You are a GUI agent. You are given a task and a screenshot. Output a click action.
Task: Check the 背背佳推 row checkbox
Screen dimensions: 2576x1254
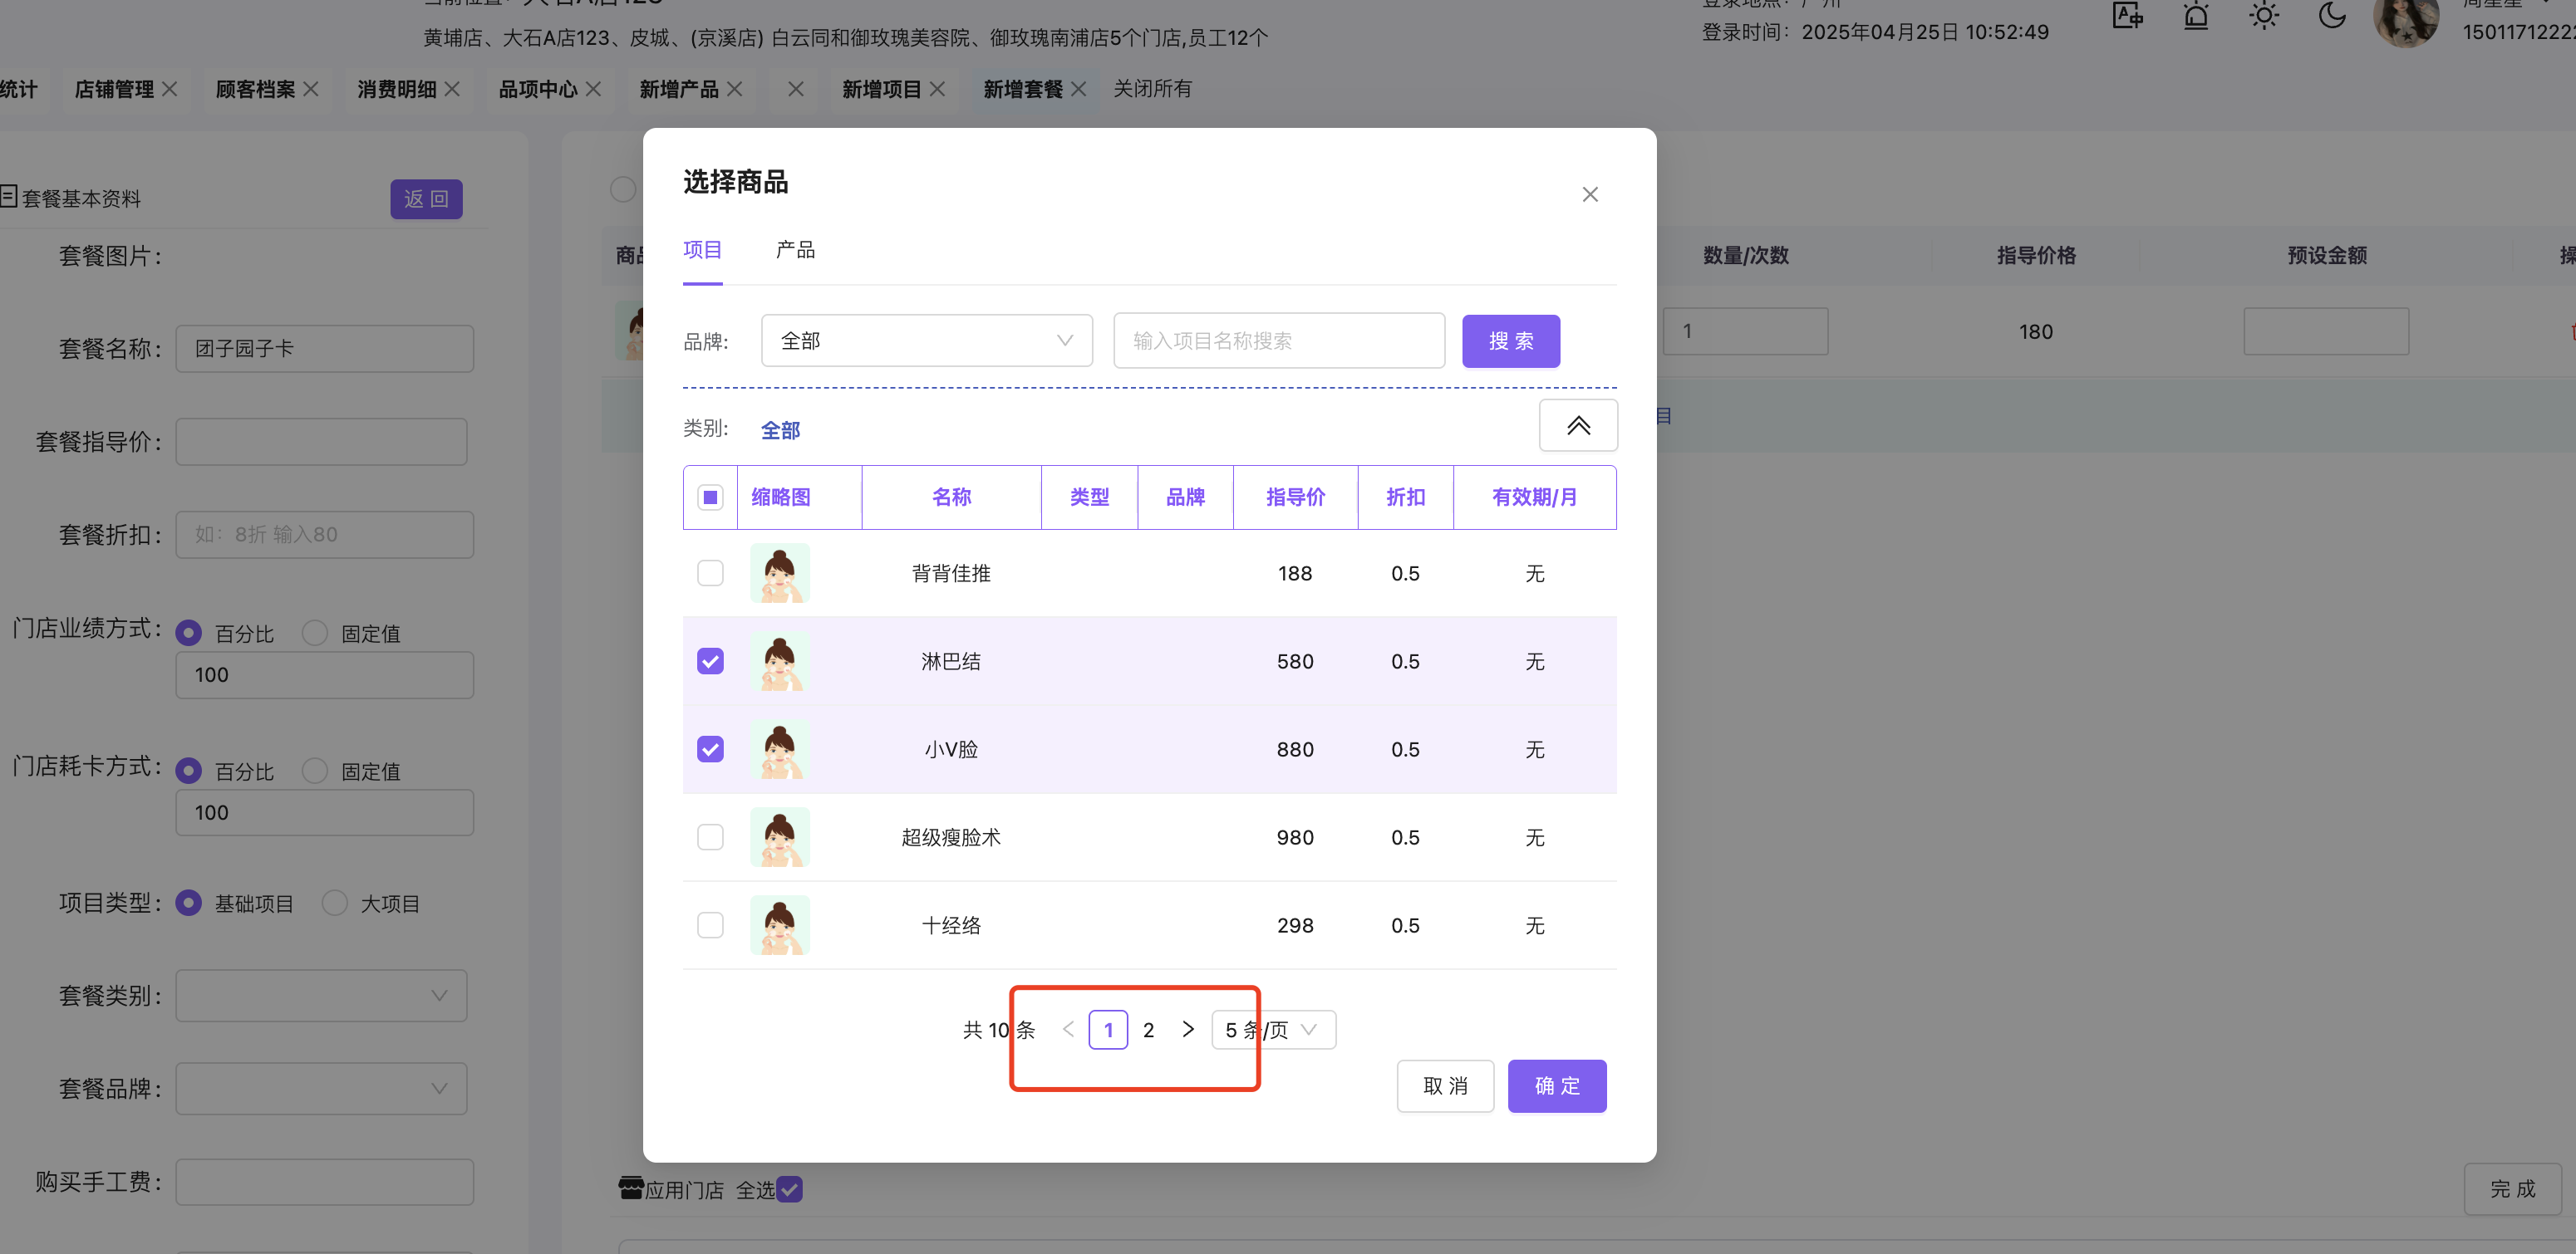coord(710,574)
